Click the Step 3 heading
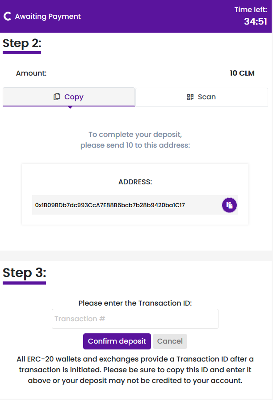 tap(25, 273)
